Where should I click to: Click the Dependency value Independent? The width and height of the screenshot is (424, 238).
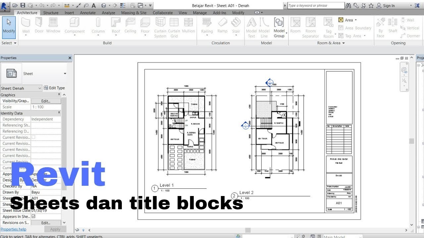(46, 119)
